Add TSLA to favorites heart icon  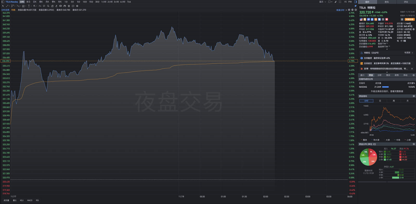pos(387,19)
